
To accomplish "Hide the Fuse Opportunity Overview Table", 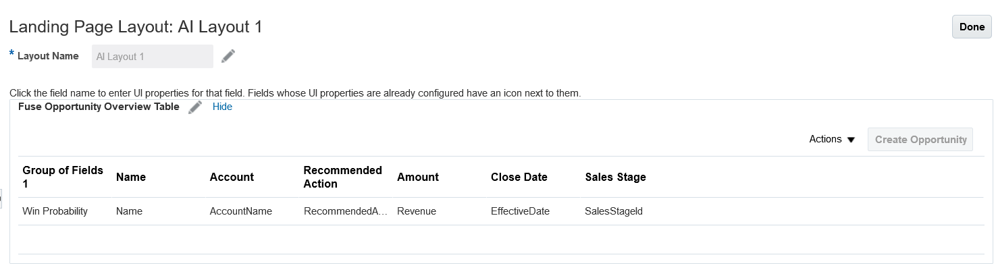I will click(x=222, y=107).
